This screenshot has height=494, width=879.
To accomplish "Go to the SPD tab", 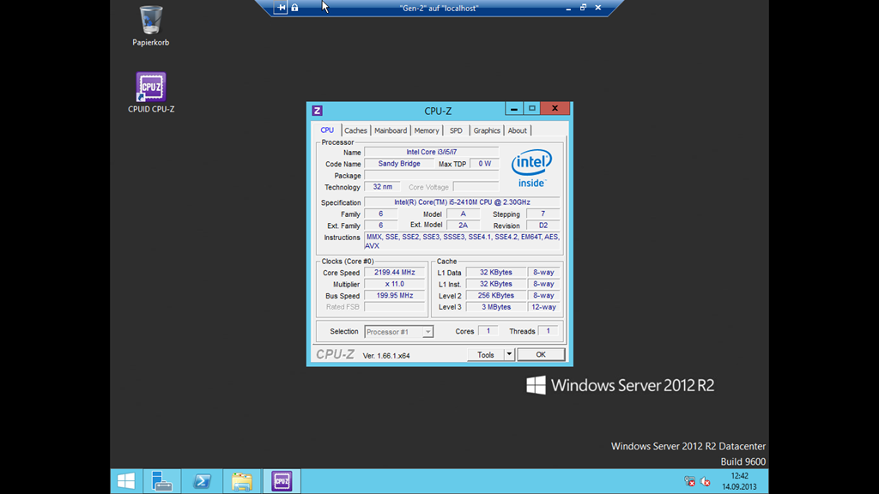I will point(457,130).
